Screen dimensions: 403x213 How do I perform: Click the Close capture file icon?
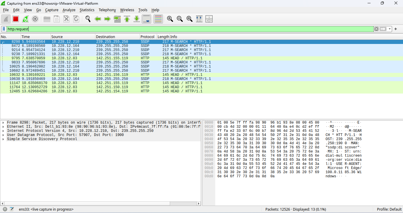[66, 19]
